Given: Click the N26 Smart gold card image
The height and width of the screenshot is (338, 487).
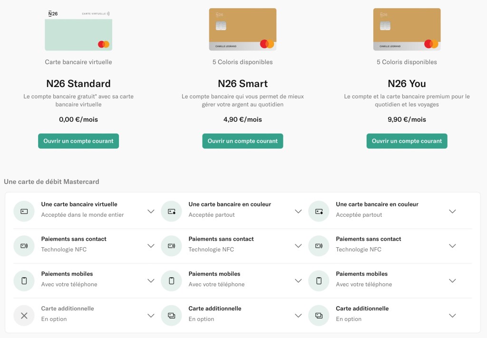Looking at the screenshot, I should click(x=243, y=29).
